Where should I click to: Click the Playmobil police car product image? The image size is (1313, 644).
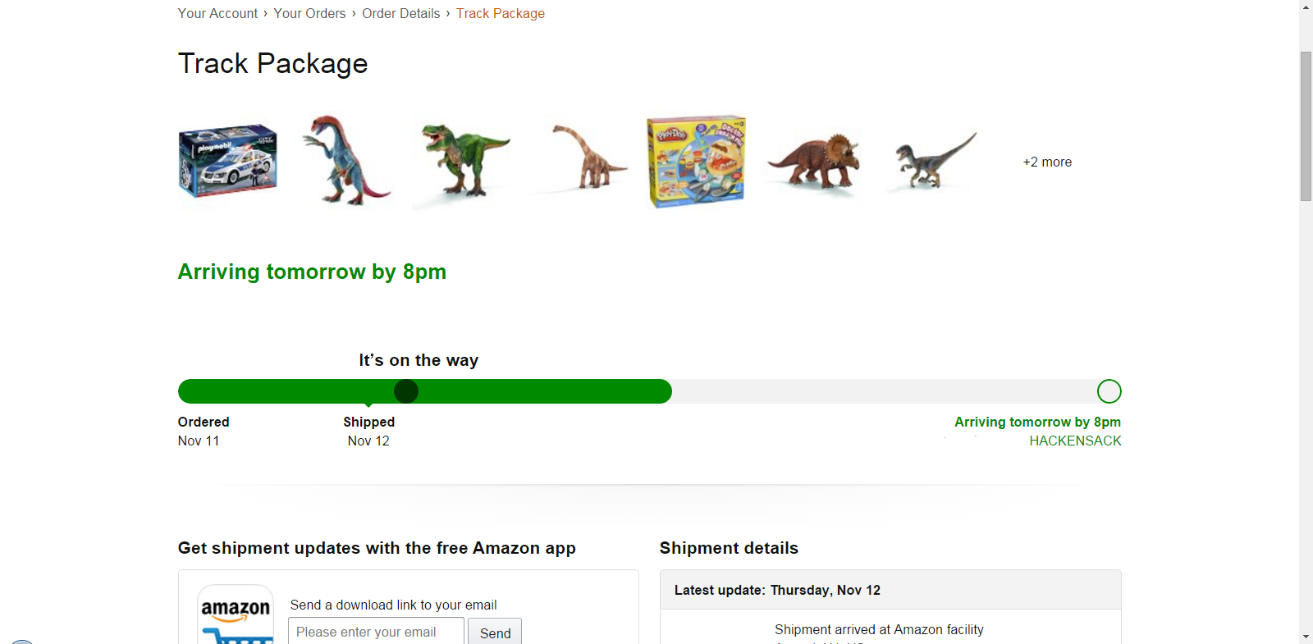point(227,162)
